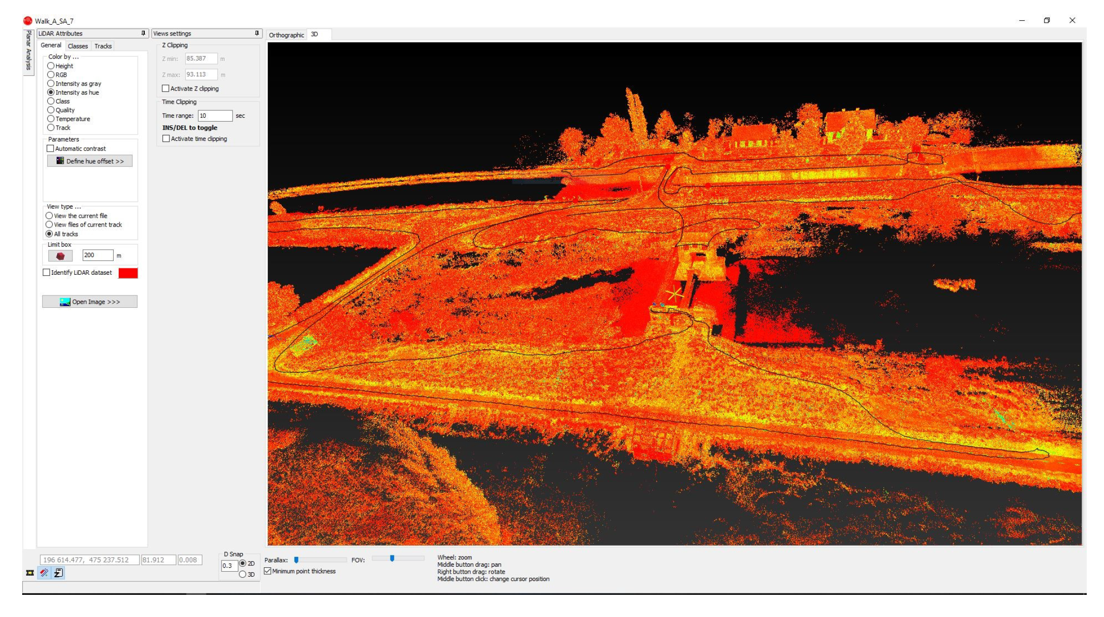This screenshot has width=1104, height=617.
Task: Pin the Views settings panel
Action: (257, 33)
